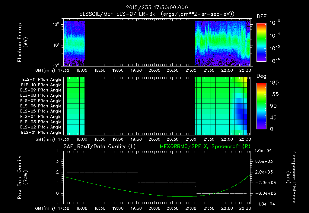Screen dimensions: 309x213
Task: Click the 10^2 energy axis tick label
Action: (x=56, y=24)
